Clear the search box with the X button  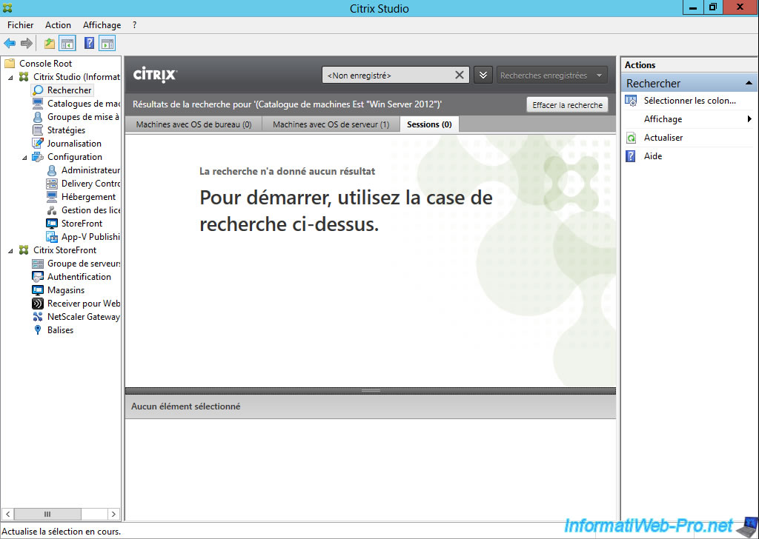(460, 75)
